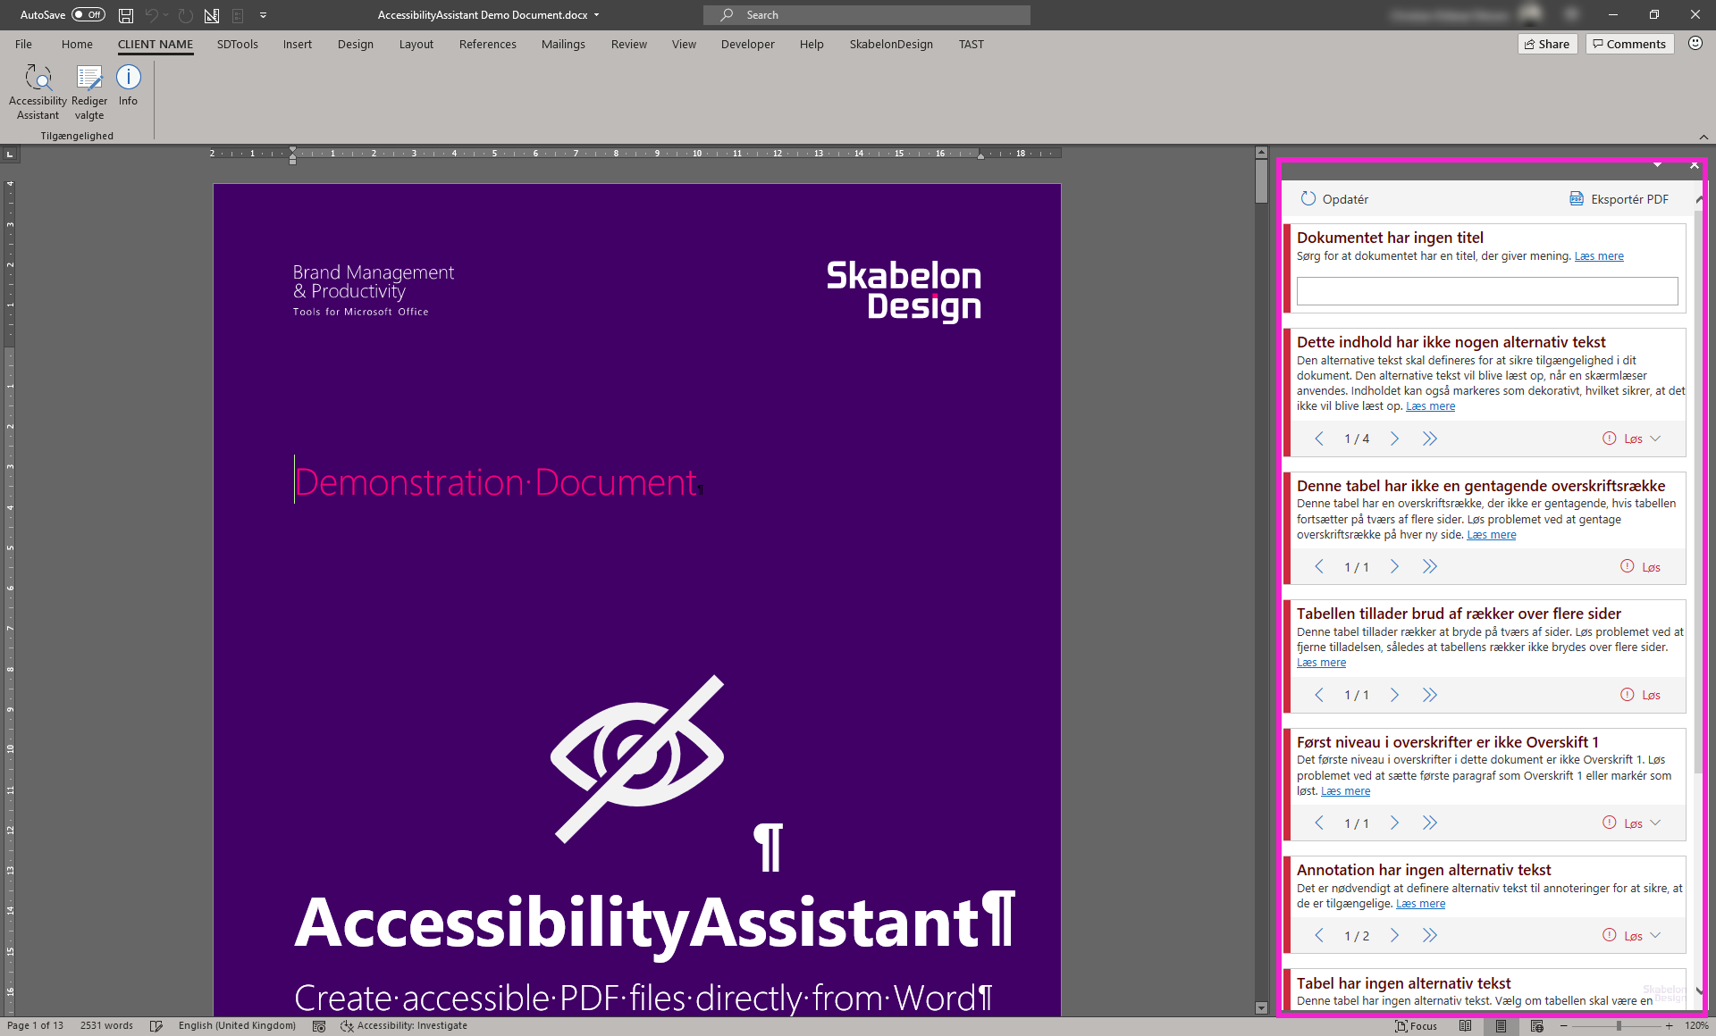Image resolution: width=1716 pixels, height=1036 pixels.
Task: Click Løs for gentagende overskriftsrække issue
Action: [x=1641, y=567]
